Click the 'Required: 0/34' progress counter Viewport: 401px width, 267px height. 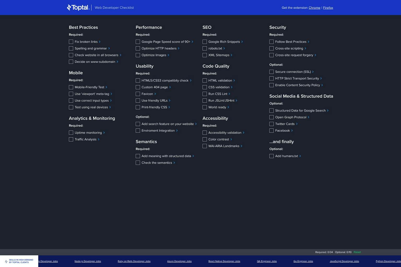(x=324, y=252)
